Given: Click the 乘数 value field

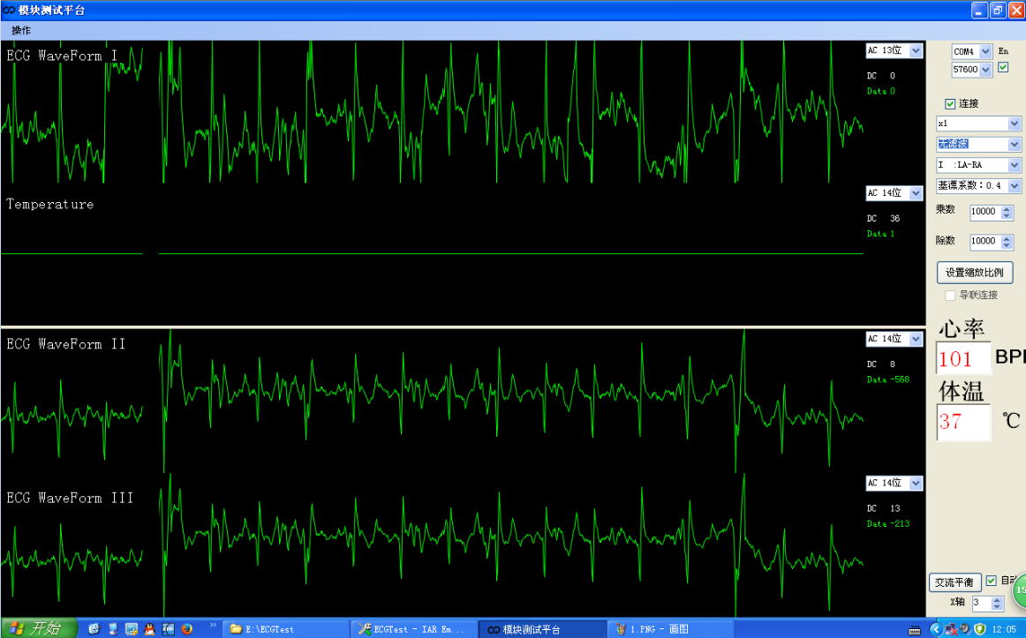Looking at the screenshot, I should click(985, 211).
